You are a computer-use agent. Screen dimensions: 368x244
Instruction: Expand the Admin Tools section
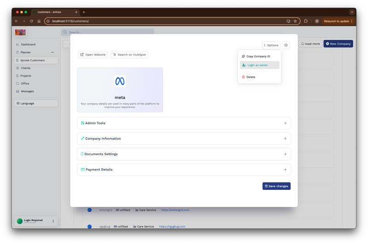point(184,123)
